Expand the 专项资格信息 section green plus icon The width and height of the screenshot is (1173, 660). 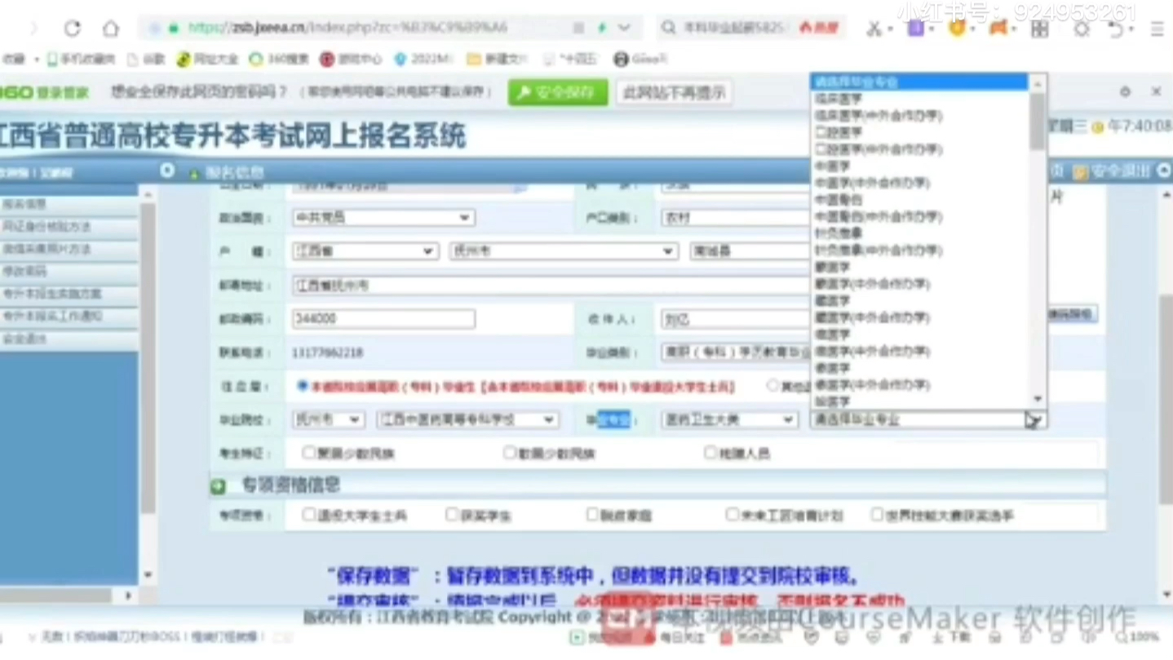click(218, 486)
